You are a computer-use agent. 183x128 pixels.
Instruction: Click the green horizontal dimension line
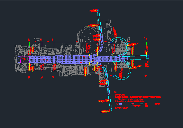[88, 42]
